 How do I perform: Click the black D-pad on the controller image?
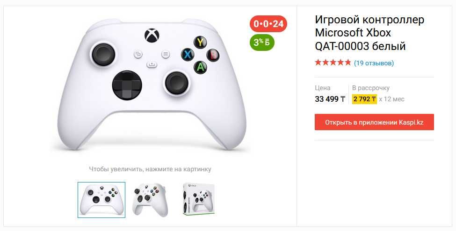127,85
